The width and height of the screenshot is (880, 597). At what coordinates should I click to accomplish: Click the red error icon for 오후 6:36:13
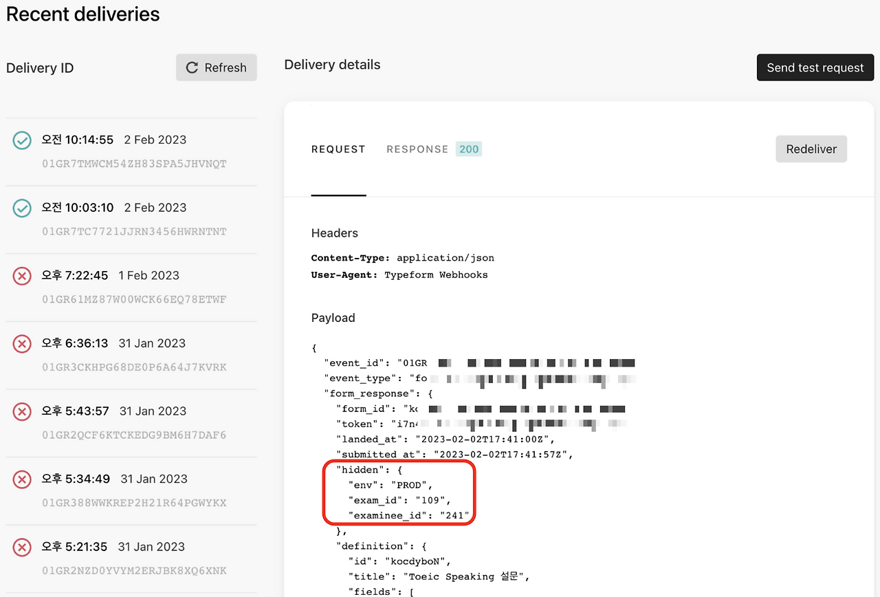pyautogui.click(x=22, y=344)
